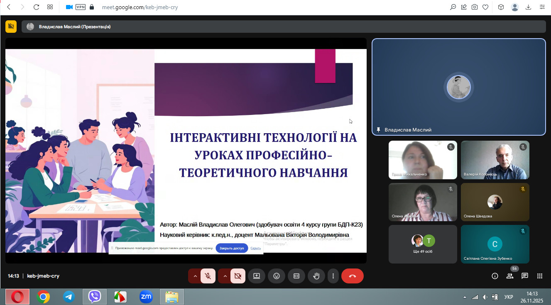Open Telegram from the taskbar
Image resolution: width=551 pixels, height=305 pixels.
coord(69,297)
